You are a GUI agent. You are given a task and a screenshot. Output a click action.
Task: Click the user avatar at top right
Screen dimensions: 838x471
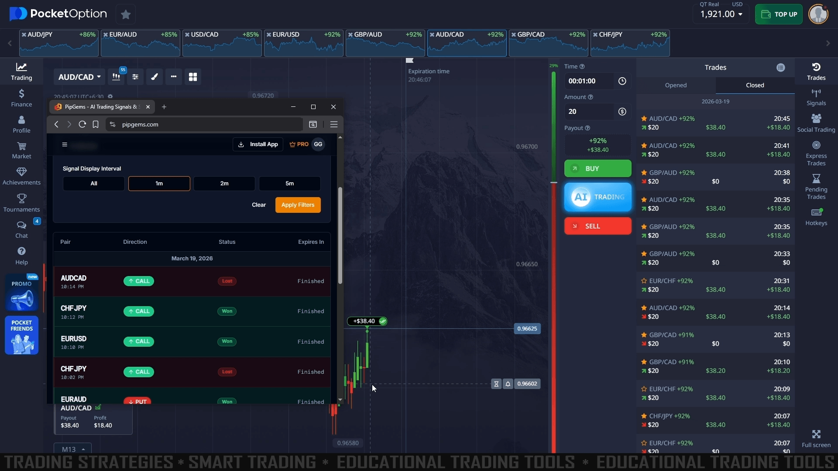818,14
